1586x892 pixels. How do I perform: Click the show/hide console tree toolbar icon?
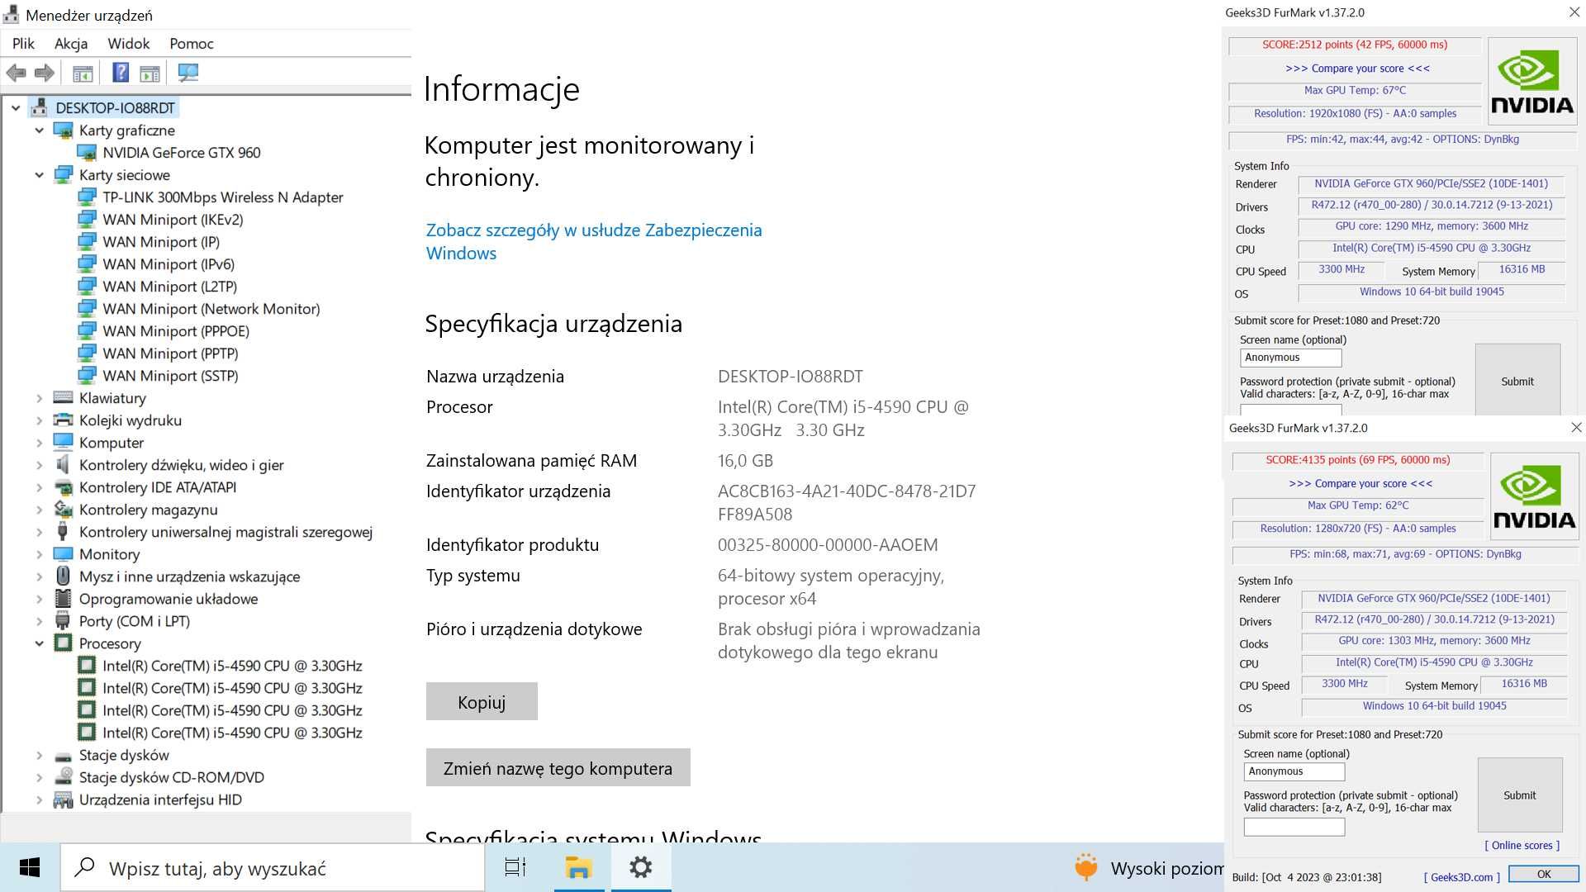(x=83, y=73)
